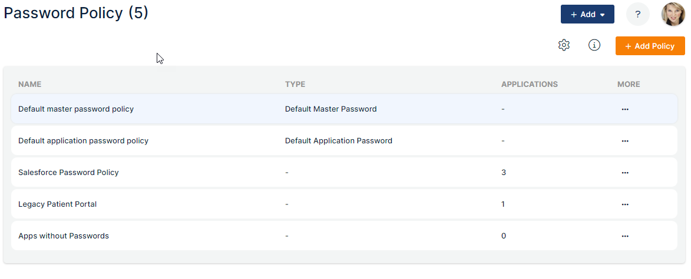Click the Default Application Password type cell
Image resolution: width=691 pixels, height=279 pixels.
[339, 140]
